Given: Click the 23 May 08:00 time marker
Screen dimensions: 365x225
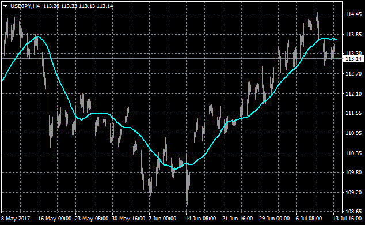Looking at the screenshot, I should point(92,219).
